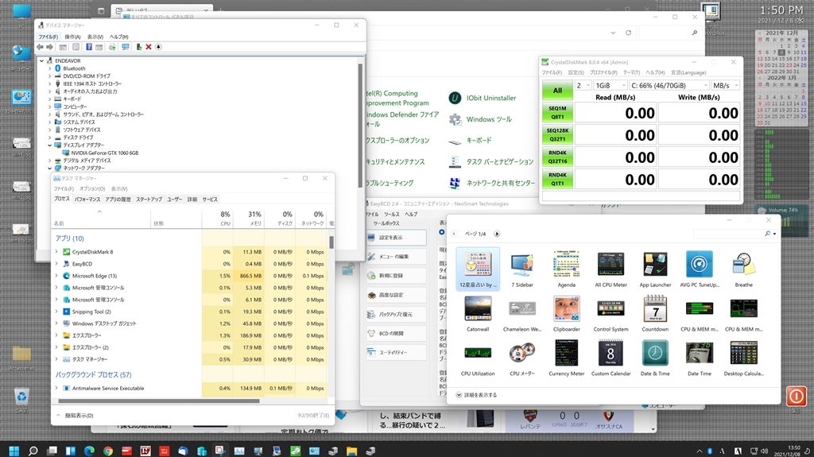Open the Start menu on the taskbar
The width and height of the screenshot is (814, 457).
12,451
